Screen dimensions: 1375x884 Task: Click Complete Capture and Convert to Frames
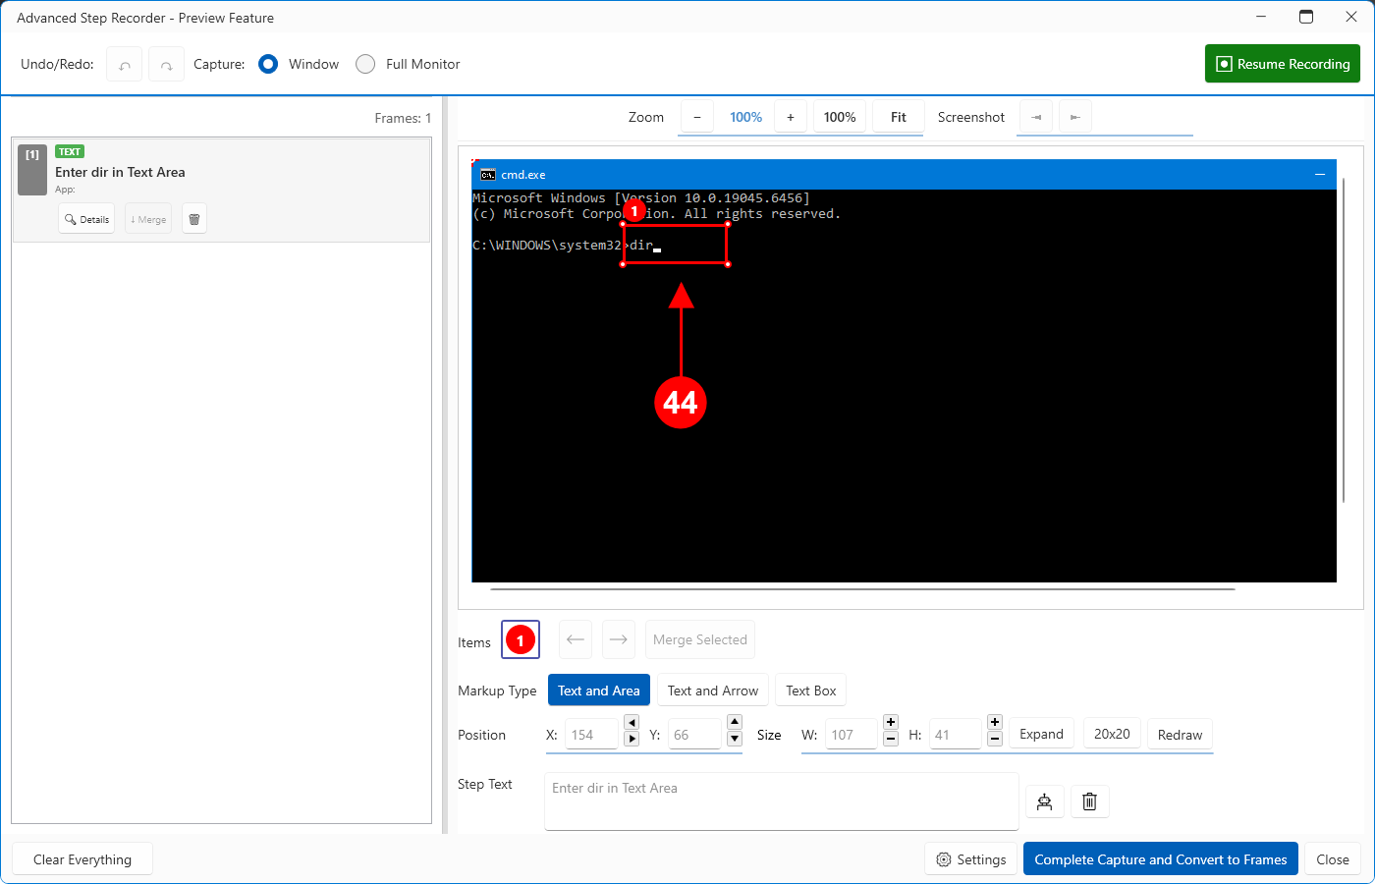click(1160, 859)
